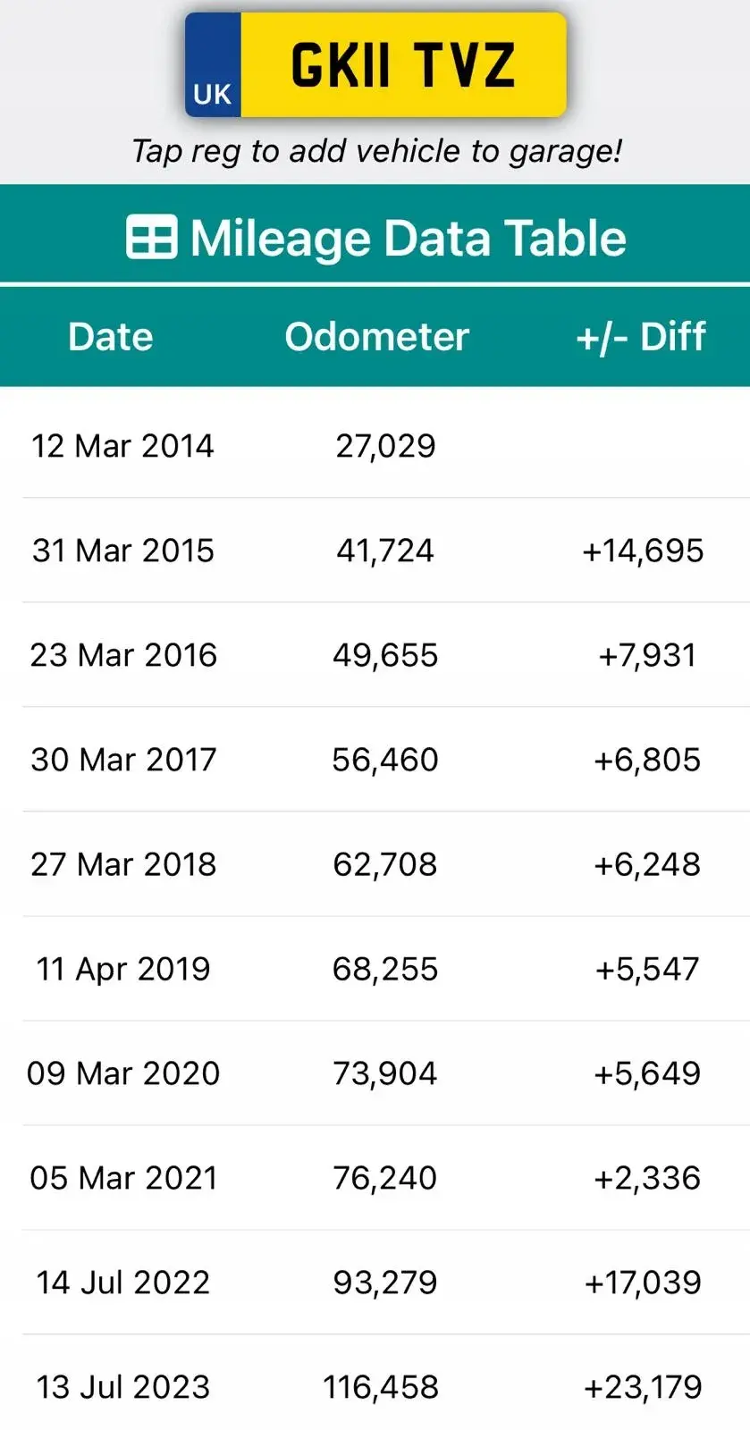Tap the +23,179 difference value
This screenshot has width=750, height=1430.
643,1386
